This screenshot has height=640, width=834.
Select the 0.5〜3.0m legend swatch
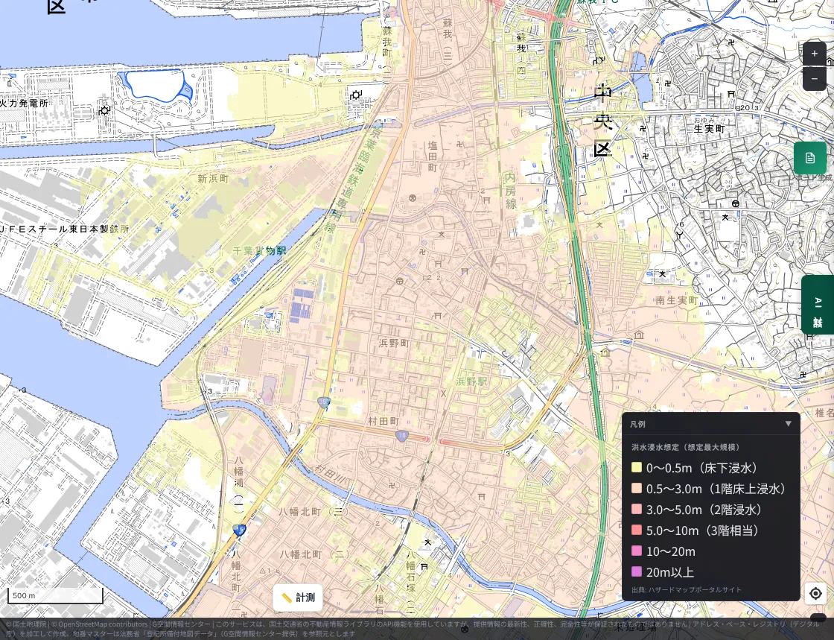636,488
